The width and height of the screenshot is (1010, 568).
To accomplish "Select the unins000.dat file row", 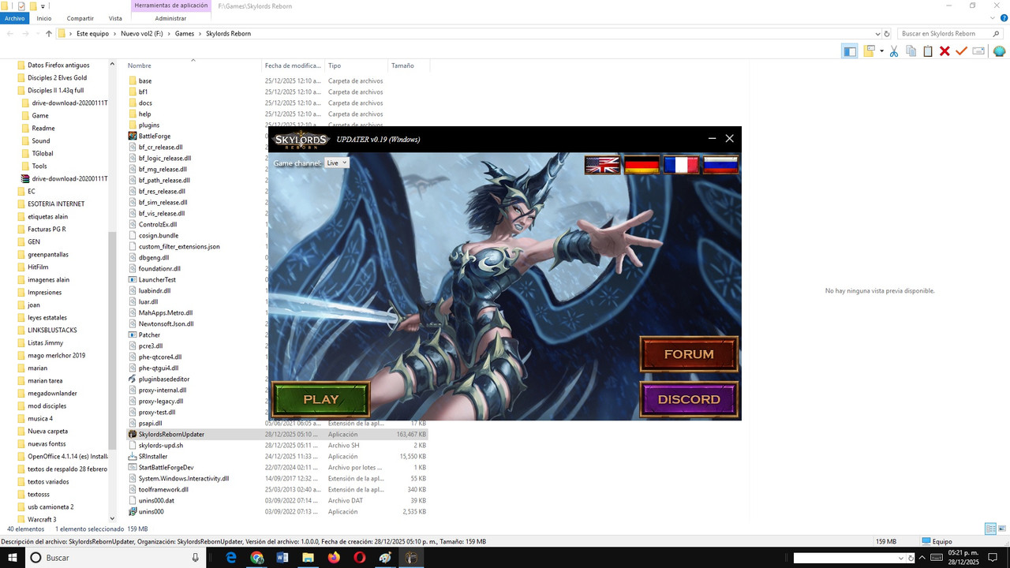I will pyautogui.click(x=276, y=500).
